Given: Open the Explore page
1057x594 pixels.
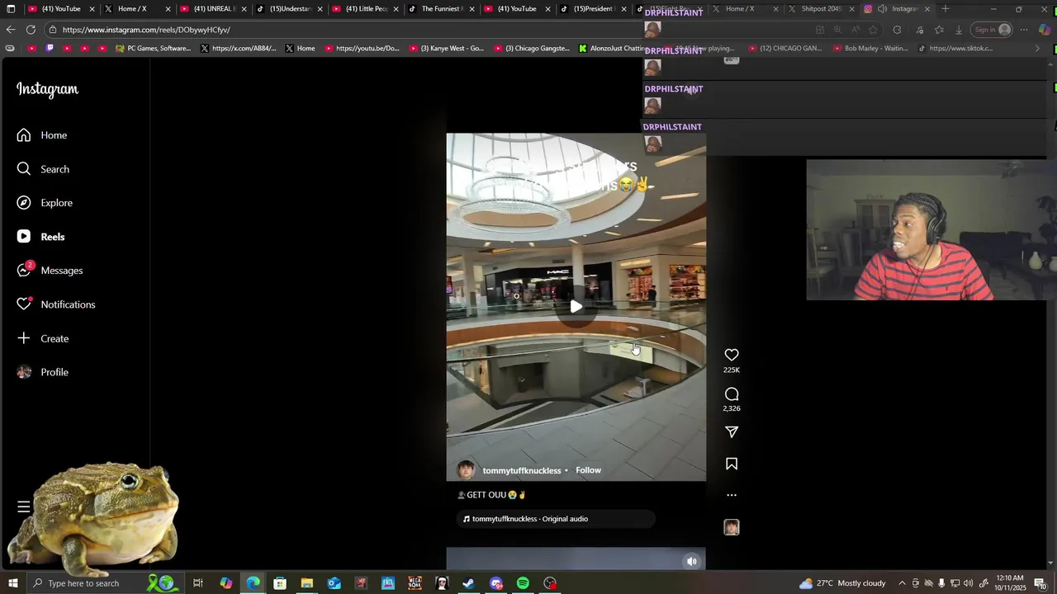Looking at the screenshot, I should 45,203.
